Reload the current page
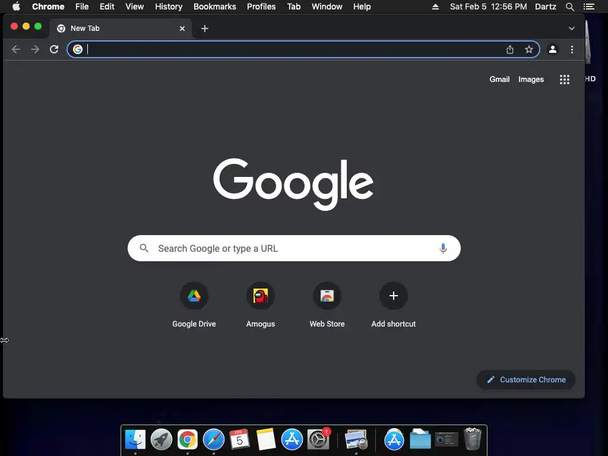The width and height of the screenshot is (608, 456). pos(54,49)
